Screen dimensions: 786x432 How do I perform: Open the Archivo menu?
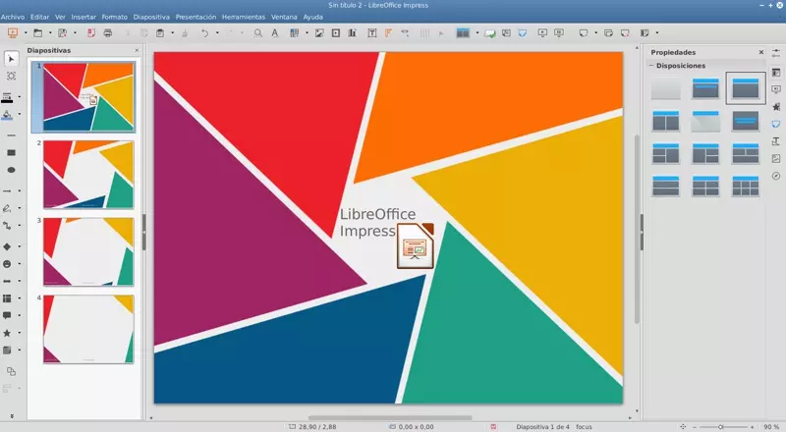pos(13,17)
